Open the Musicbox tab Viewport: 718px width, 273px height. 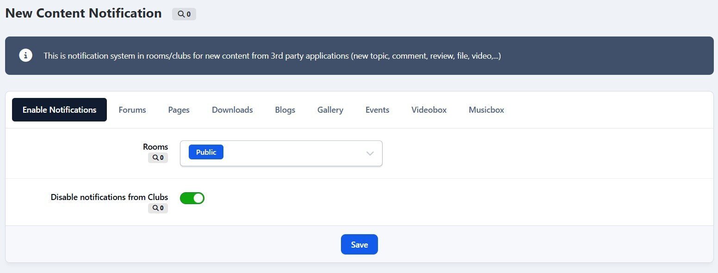pyautogui.click(x=486, y=110)
